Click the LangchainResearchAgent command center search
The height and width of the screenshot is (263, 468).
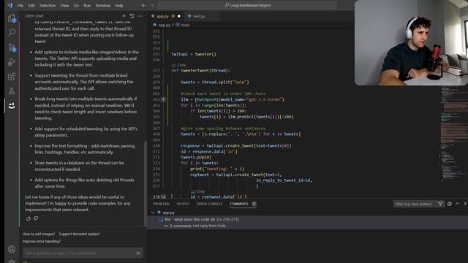point(247,5)
